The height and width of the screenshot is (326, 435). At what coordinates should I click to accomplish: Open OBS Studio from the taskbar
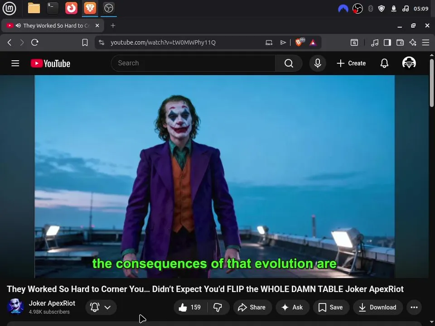[x=108, y=8]
